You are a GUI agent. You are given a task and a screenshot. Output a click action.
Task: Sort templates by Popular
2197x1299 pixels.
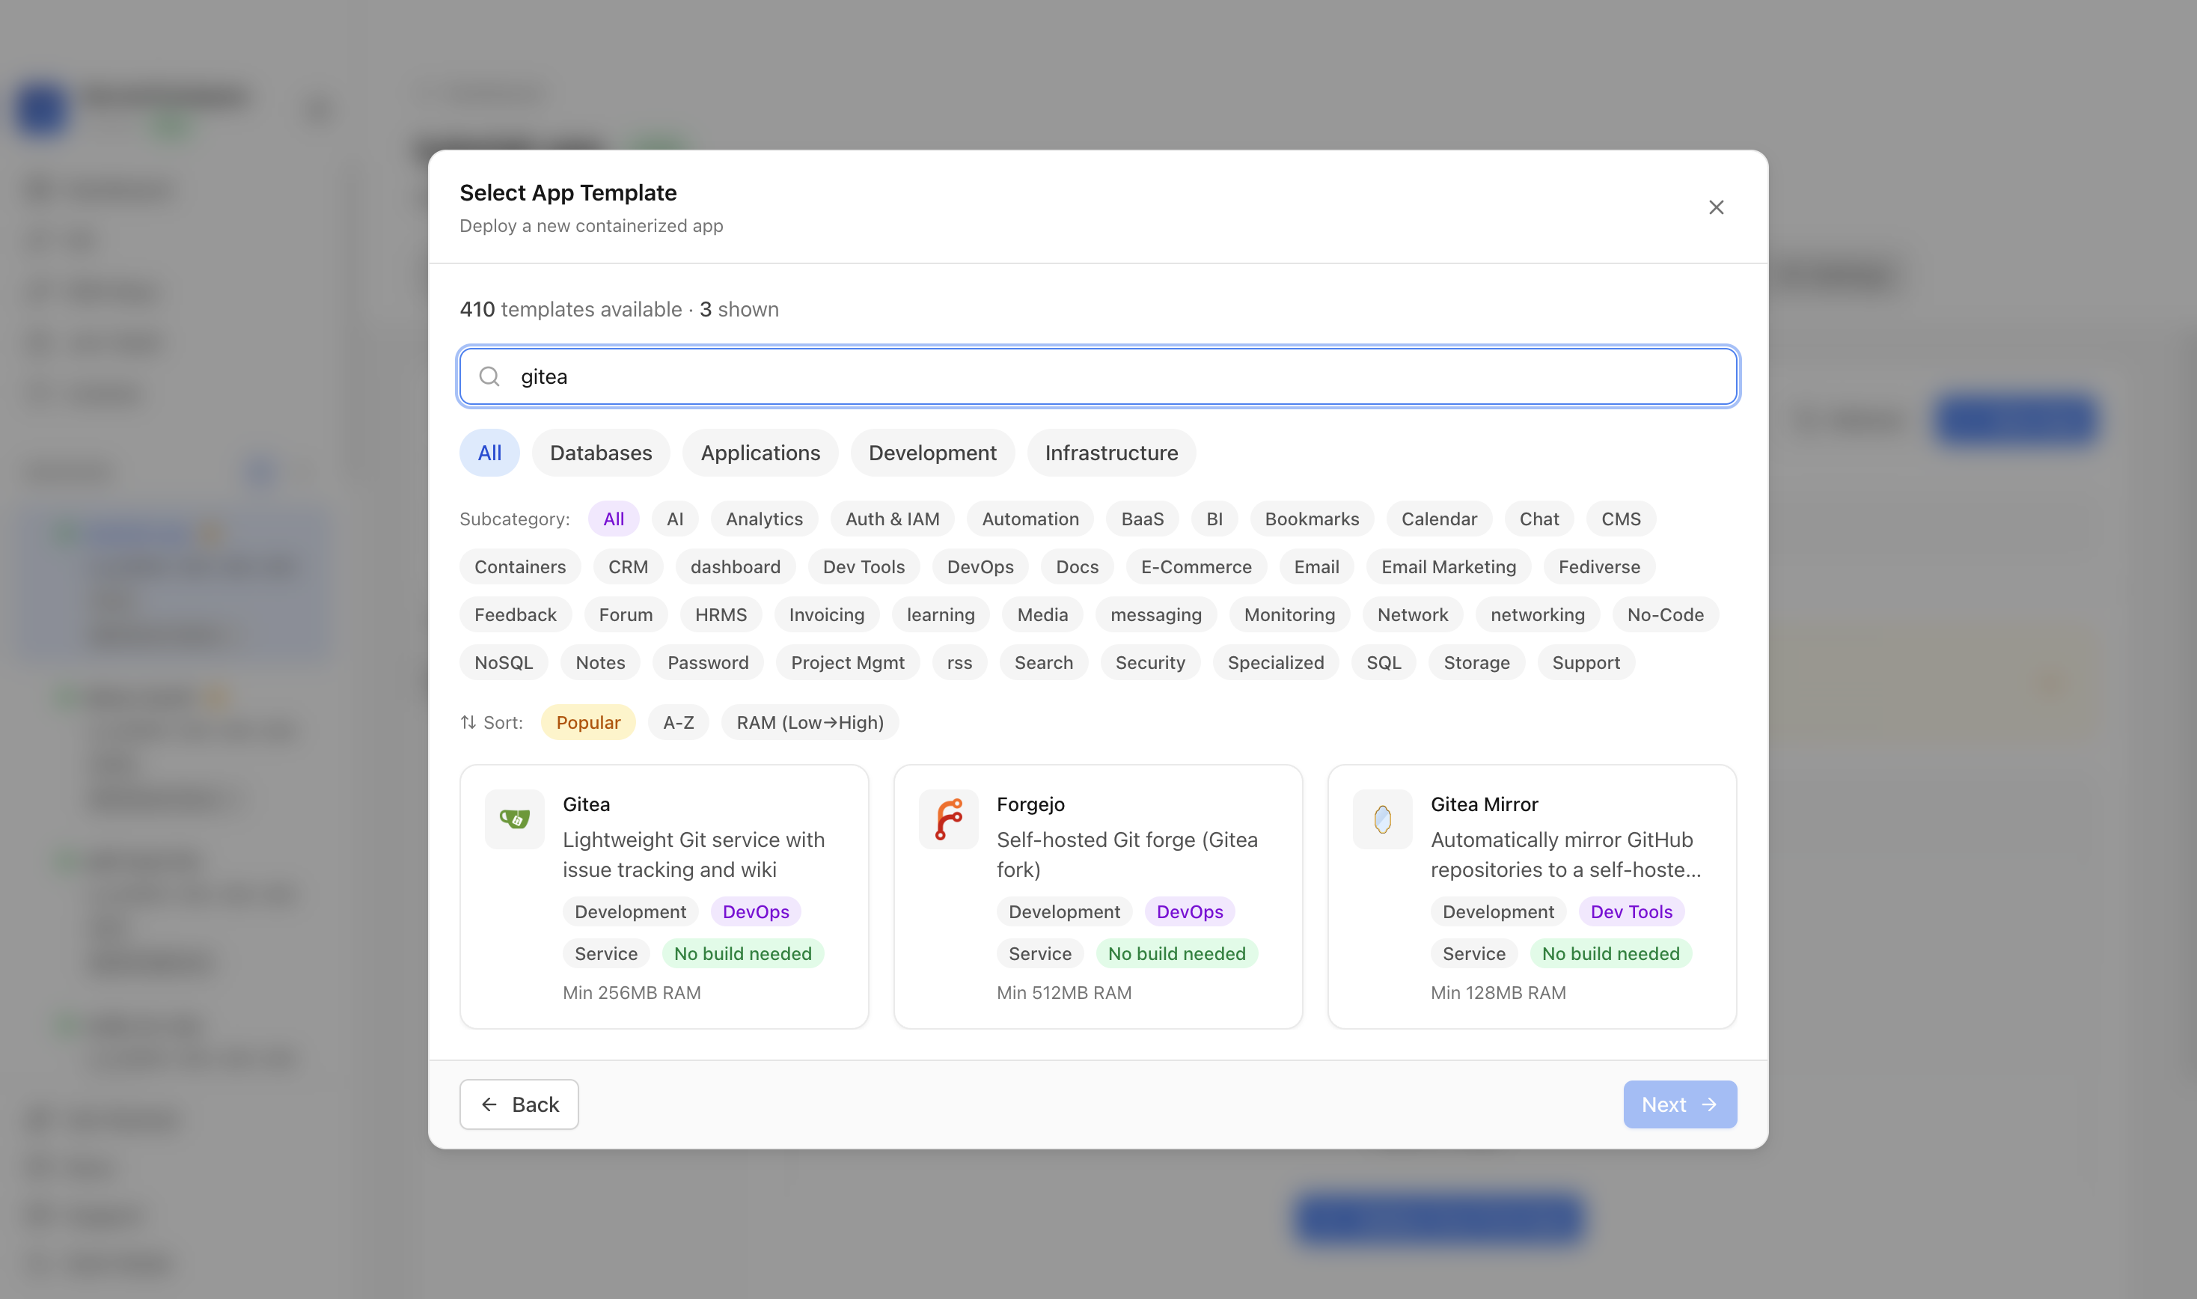[x=588, y=722]
